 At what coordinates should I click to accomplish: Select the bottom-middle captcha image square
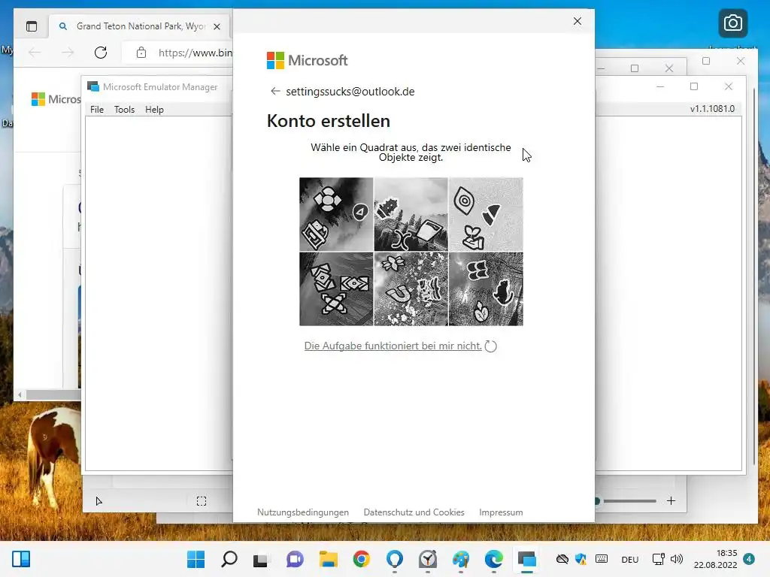tap(411, 289)
